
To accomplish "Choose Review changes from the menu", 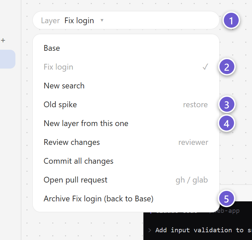I will click(x=126, y=142).
